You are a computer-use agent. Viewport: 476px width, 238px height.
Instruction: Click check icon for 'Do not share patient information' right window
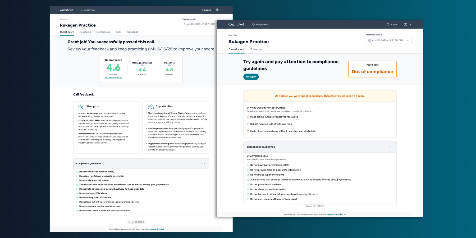coord(248,189)
